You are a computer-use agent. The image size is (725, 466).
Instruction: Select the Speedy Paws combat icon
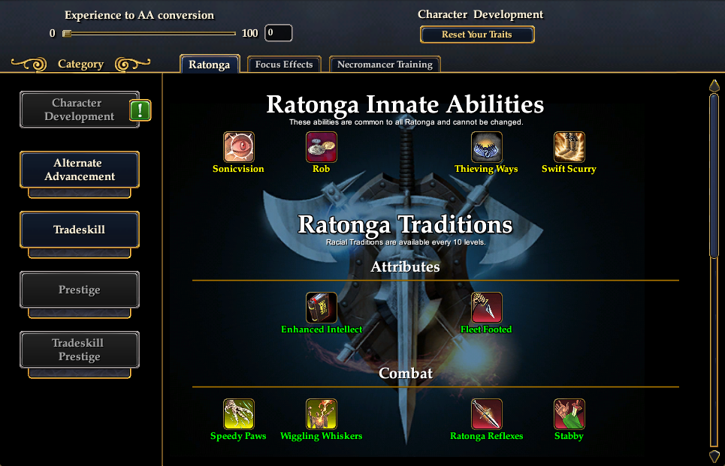239,414
